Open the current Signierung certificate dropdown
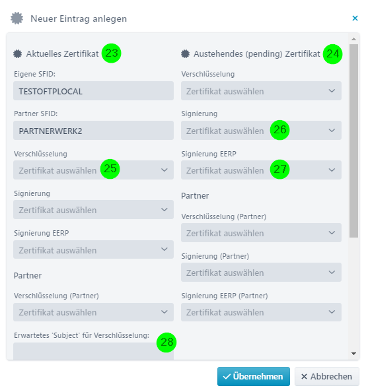366x392 pixels. pyautogui.click(x=93, y=209)
